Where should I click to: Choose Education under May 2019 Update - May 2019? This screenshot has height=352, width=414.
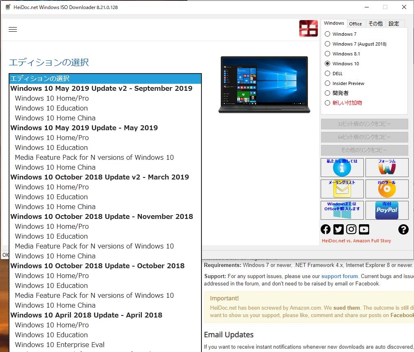coord(105,147)
